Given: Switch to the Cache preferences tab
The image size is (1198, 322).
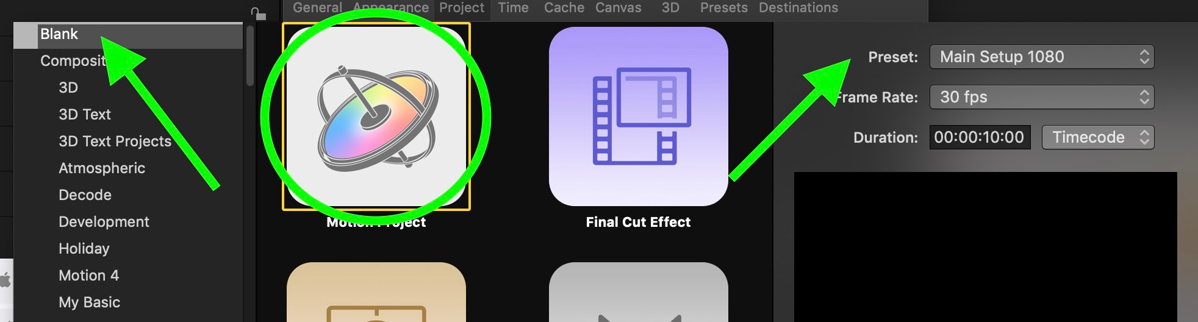Looking at the screenshot, I should (564, 8).
